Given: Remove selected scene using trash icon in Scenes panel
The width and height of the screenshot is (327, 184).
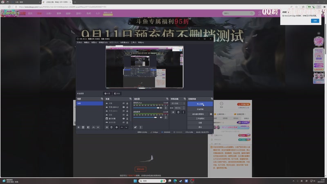Looking at the screenshot, I should (83, 127).
